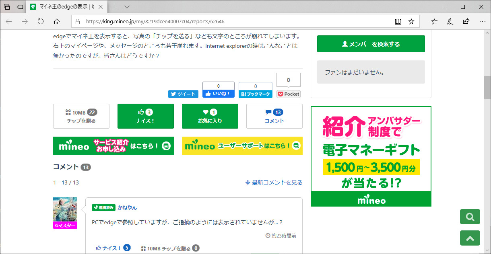Click 10MB チップを贈る under the comment
This screenshot has height=254, width=491.
pos(170,248)
